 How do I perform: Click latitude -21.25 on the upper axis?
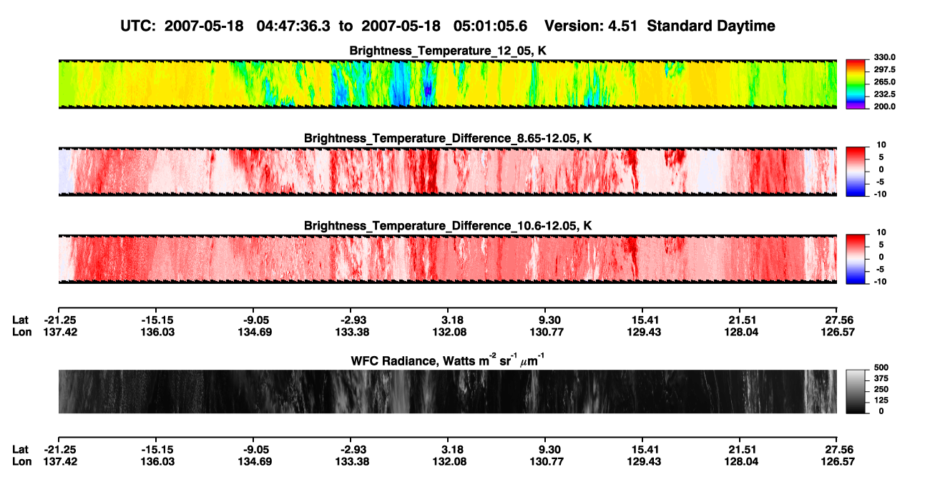59,320
